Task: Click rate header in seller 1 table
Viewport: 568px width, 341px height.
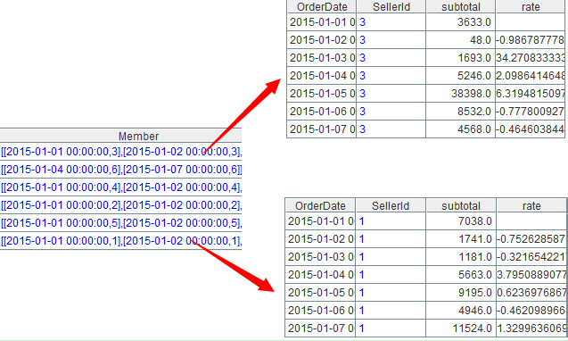Action: tap(531, 205)
